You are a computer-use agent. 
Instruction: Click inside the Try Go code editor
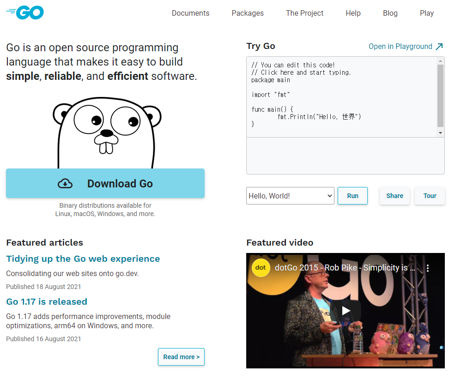coord(342,97)
